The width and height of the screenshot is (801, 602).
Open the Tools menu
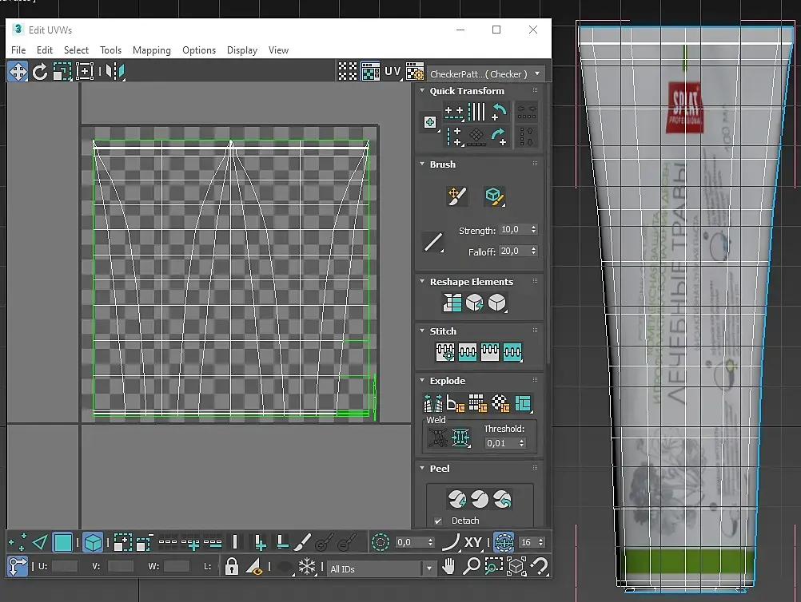pyautogui.click(x=110, y=50)
